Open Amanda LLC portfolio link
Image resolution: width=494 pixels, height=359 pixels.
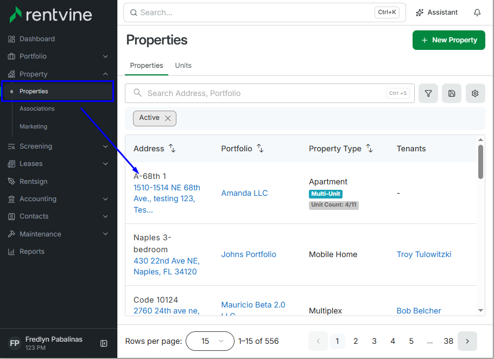click(244, 193)
